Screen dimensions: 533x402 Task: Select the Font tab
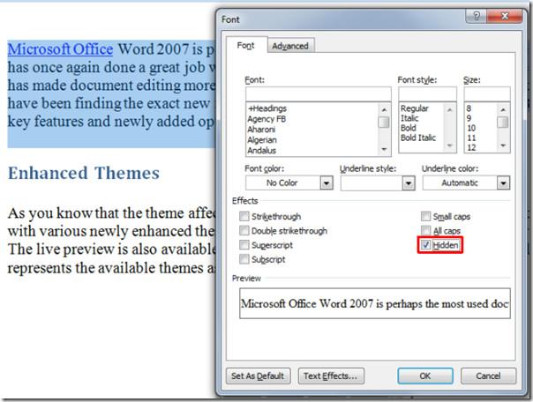click(245, 45)
